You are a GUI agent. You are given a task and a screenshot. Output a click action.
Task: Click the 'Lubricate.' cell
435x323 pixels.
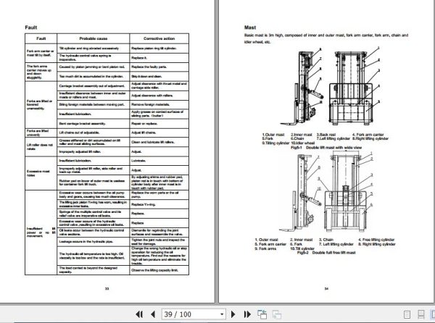point(159,161)
